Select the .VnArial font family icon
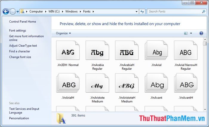The image size is (209, 127). click(156, 50)
